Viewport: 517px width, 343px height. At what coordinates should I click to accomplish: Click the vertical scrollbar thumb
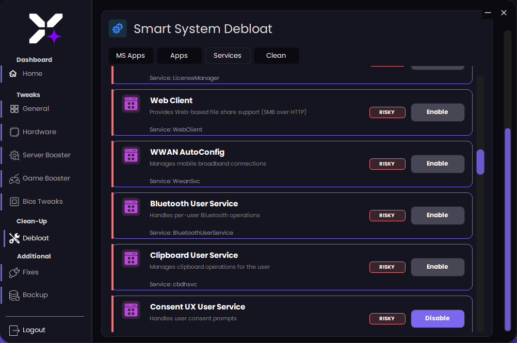coord(480,162)
